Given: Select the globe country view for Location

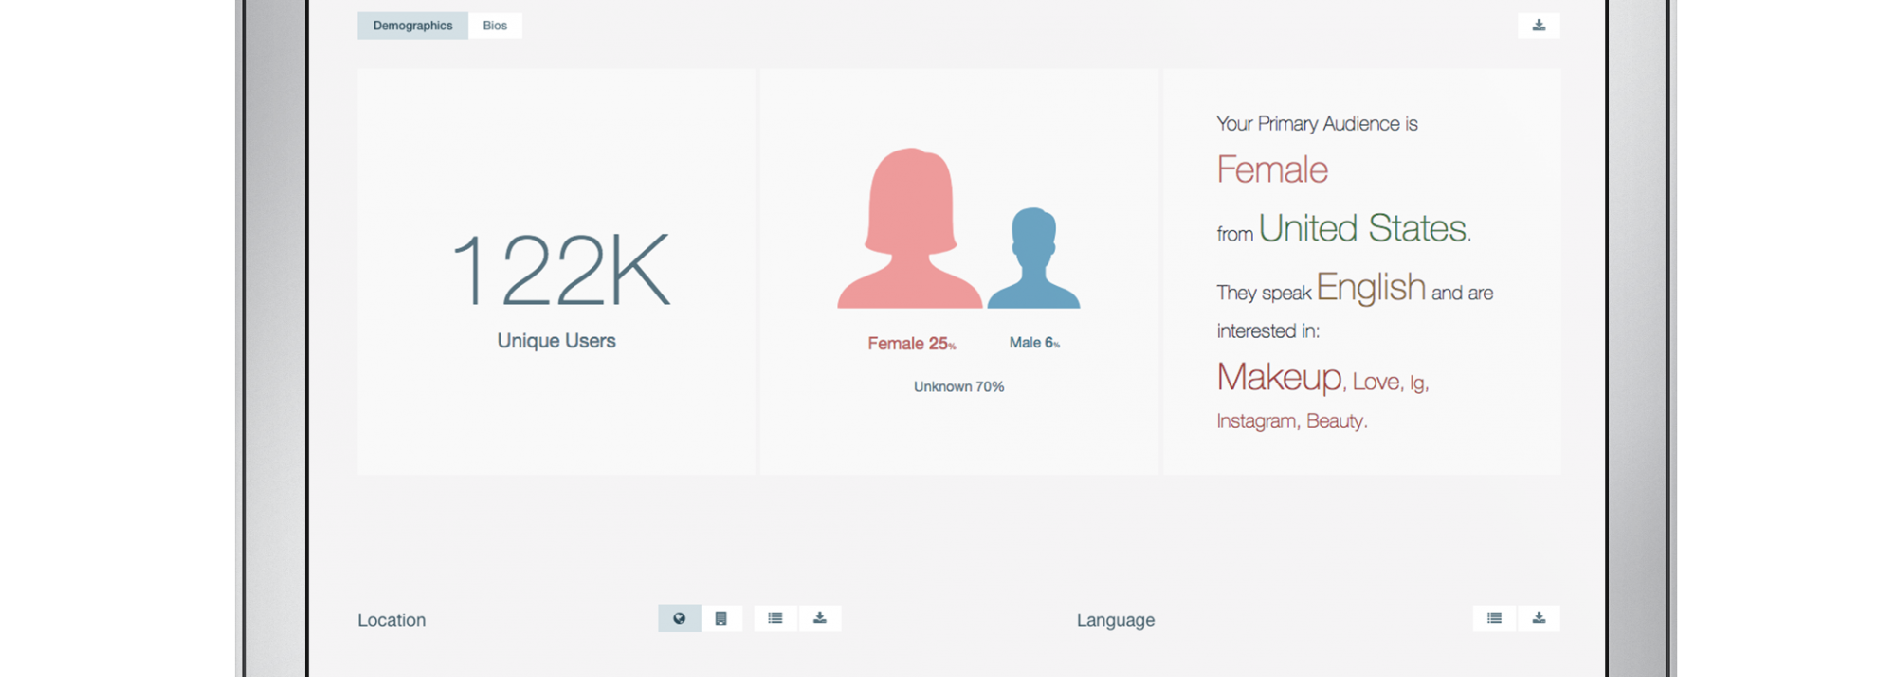Looking at the screenshot, I should [x=679, y=618].
